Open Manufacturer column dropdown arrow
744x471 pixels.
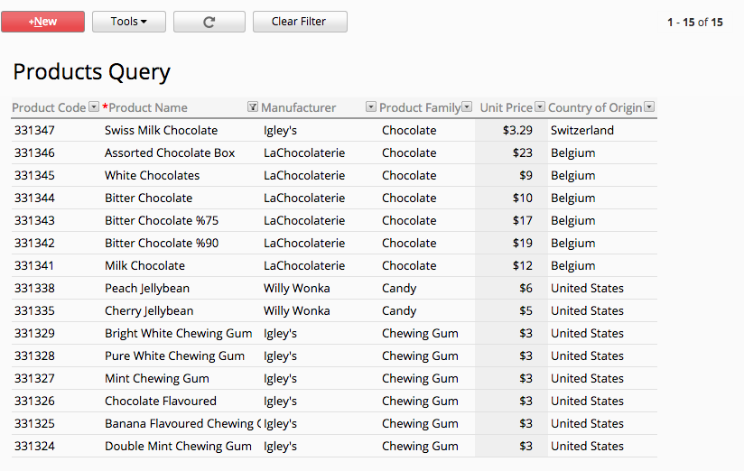pos(371,107)
